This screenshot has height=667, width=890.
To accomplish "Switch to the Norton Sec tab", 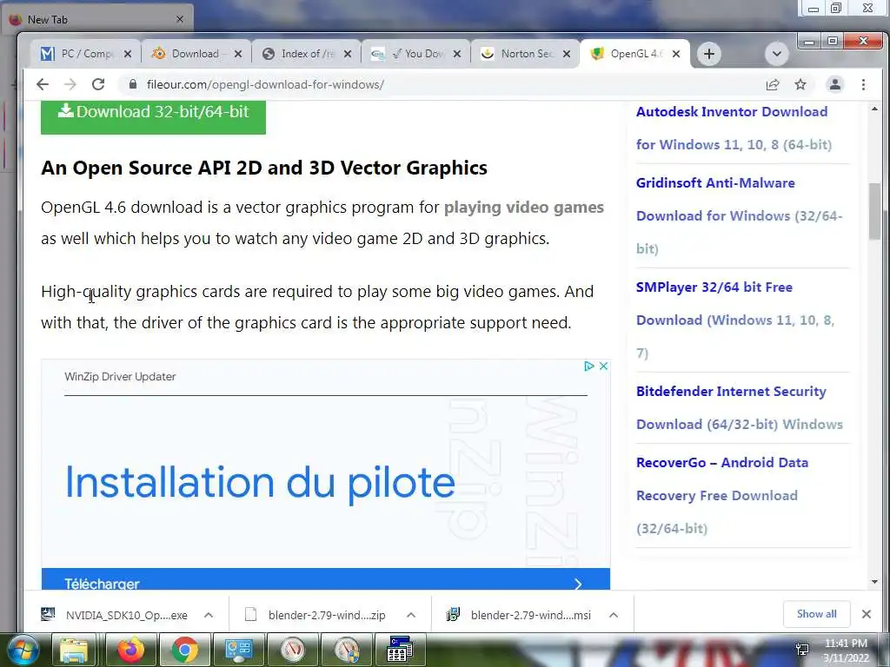I will (524, 54).
